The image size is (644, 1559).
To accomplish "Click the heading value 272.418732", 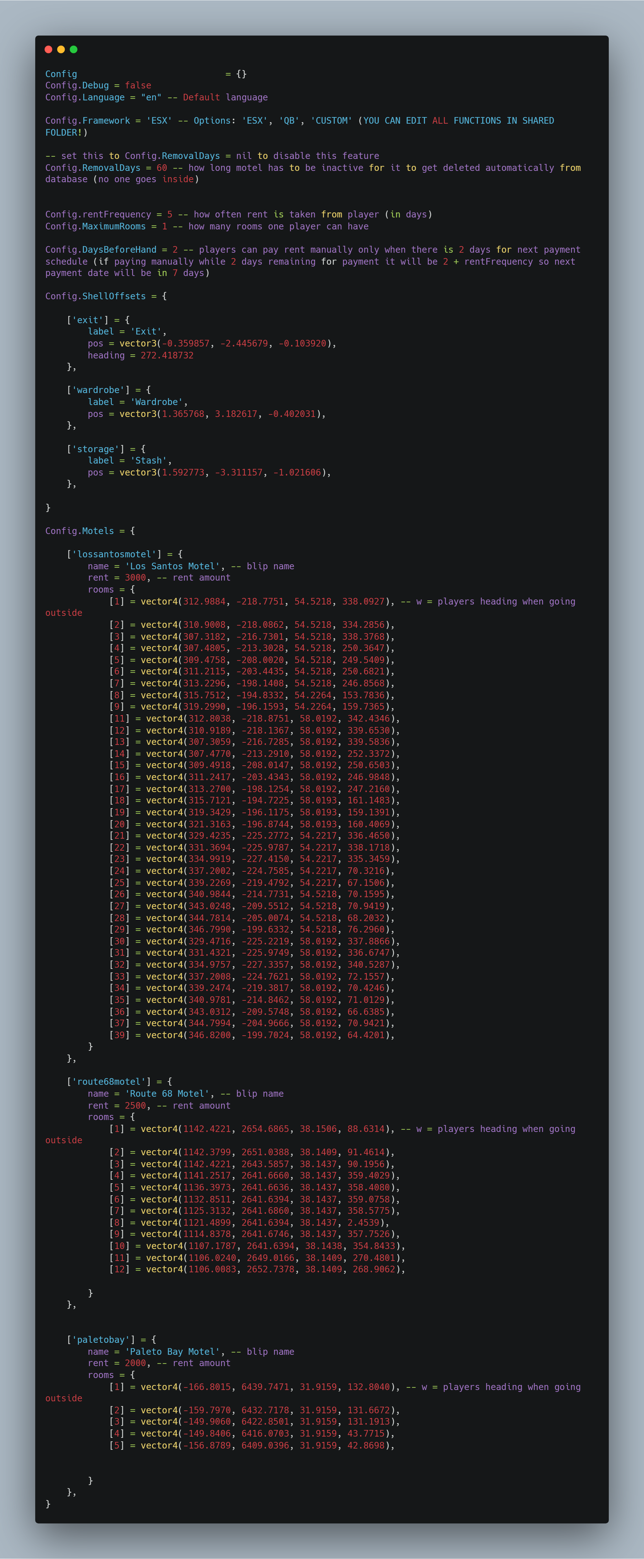I will pyautogui.click(x=167, y=355).
